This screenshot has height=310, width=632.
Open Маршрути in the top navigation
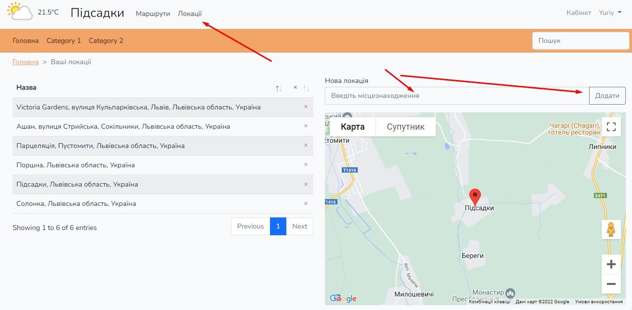tap(153, 13)
